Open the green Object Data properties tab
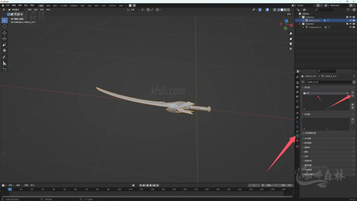Image resolution: width=357 pixels, height=201 pixels. (x=298, y=136)
